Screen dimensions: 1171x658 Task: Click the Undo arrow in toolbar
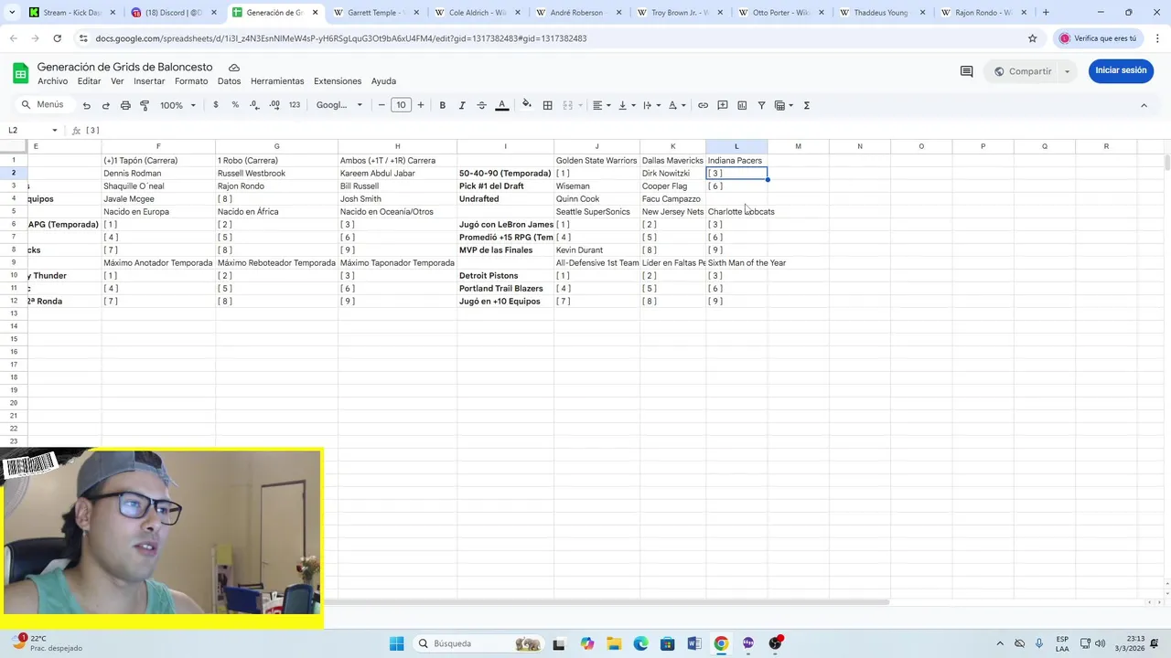point(86,105)
